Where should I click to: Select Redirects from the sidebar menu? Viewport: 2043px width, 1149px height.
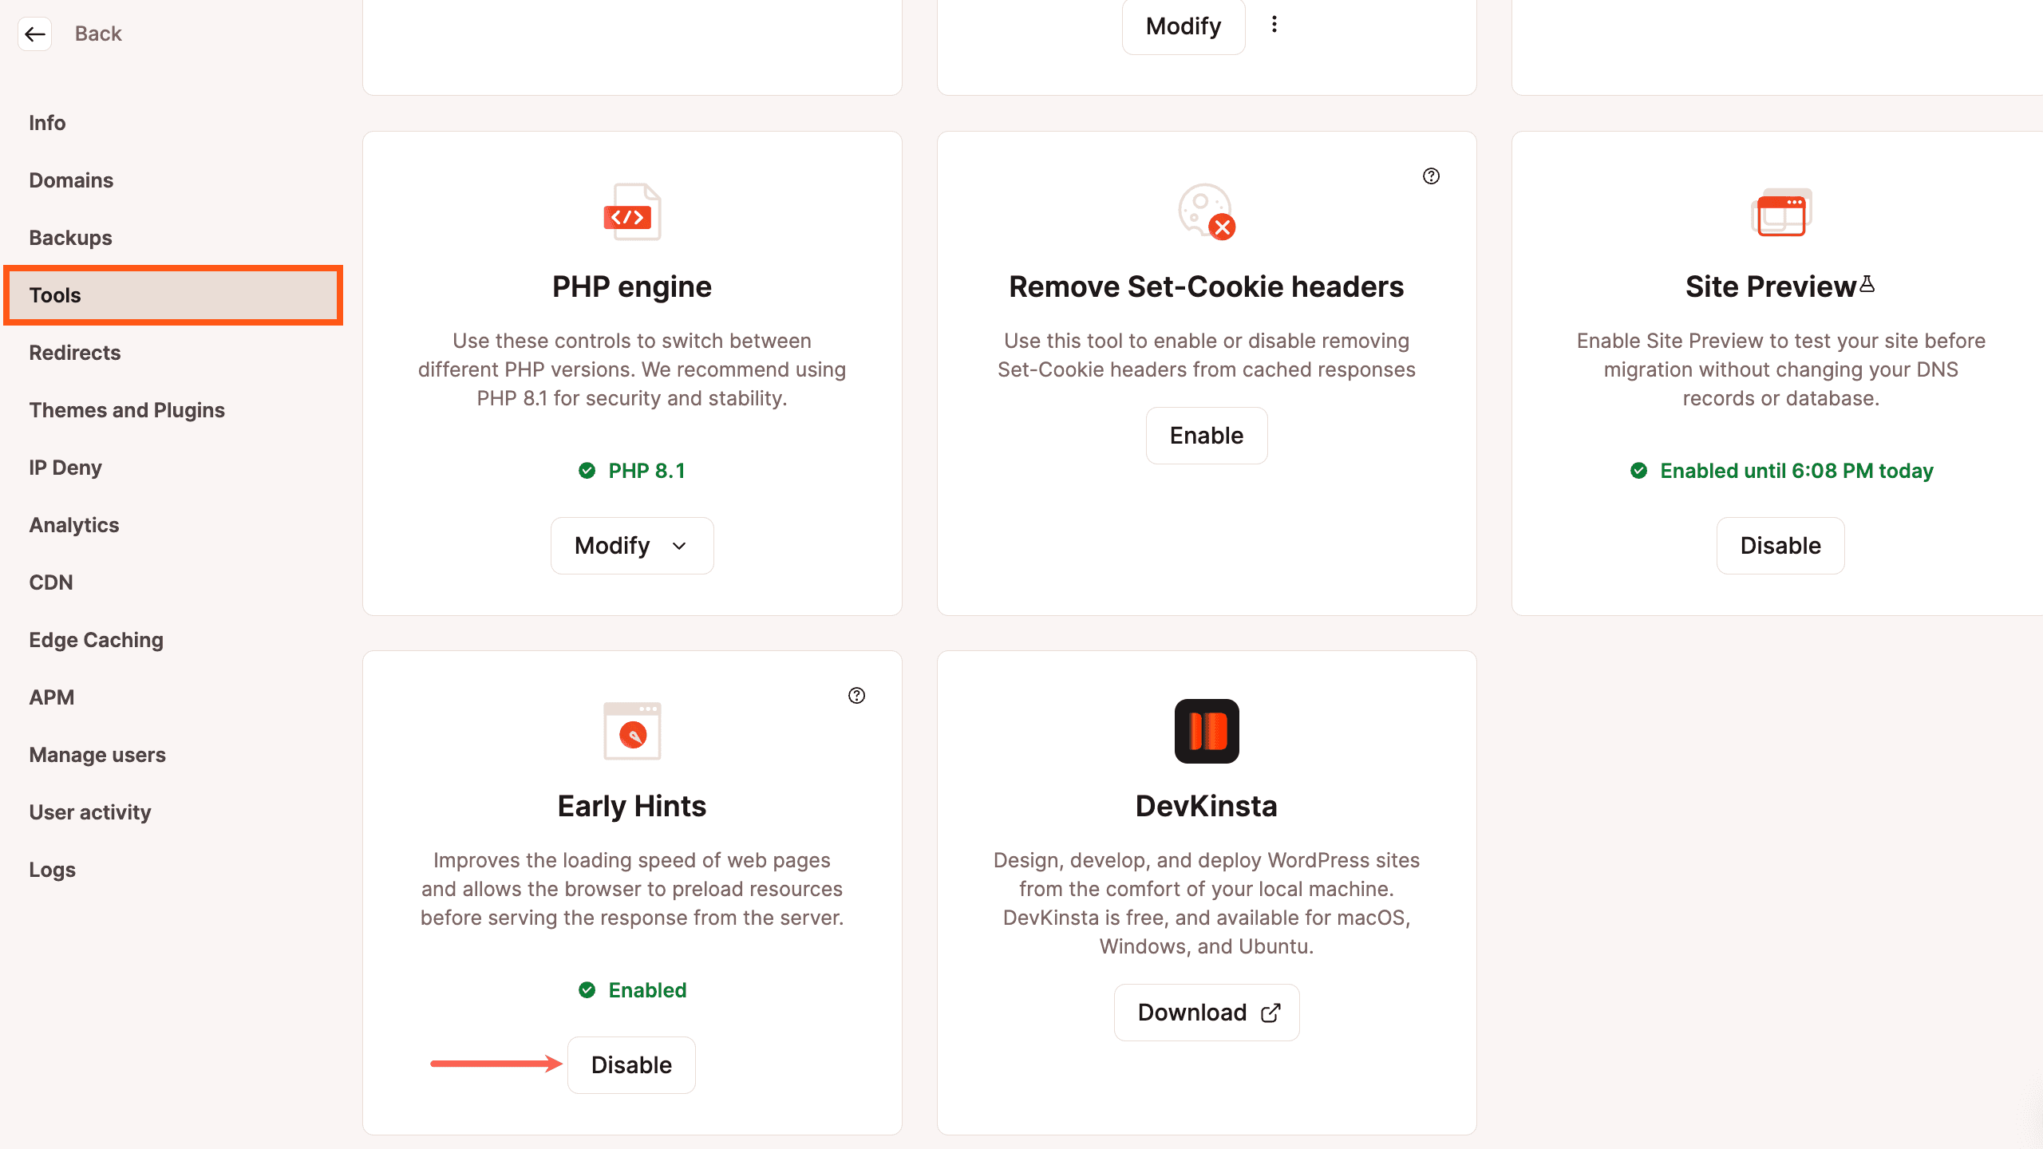pyautogui.click(x=74, y=352)
